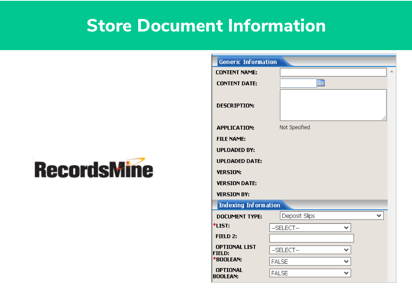Click the 'APPLICATION:' label
The width and height of the screenshot is (412, 291).
point(235,128)
